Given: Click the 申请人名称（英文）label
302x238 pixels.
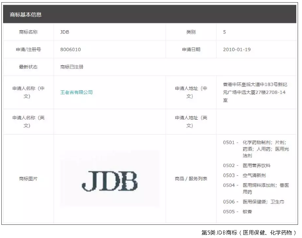Looking at the screenshot, I should pyautogui.click(x=28, y=122).
